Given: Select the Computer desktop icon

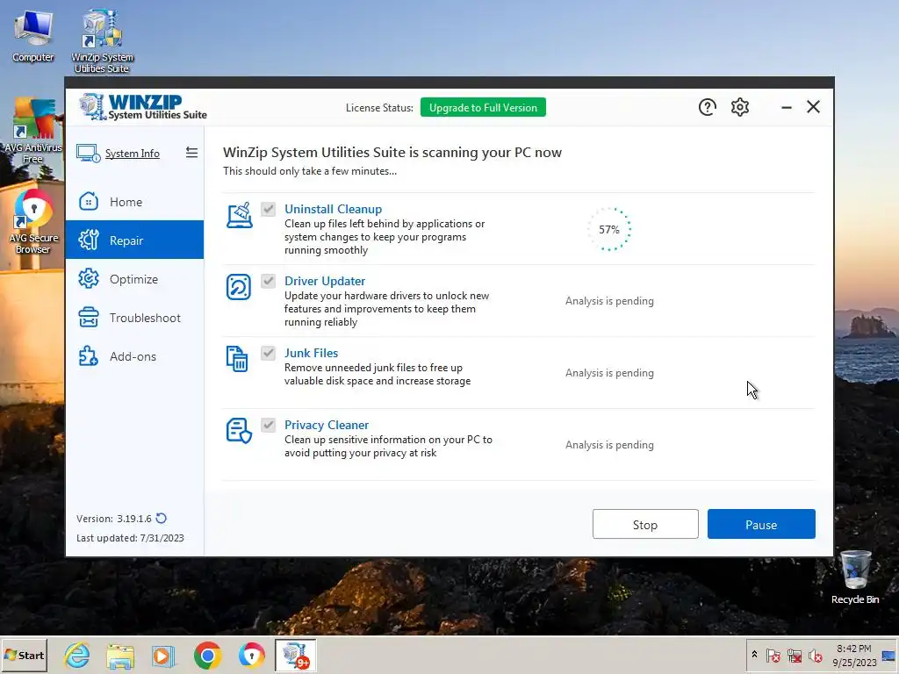Looking at the screenshot, I should point(32,36).
